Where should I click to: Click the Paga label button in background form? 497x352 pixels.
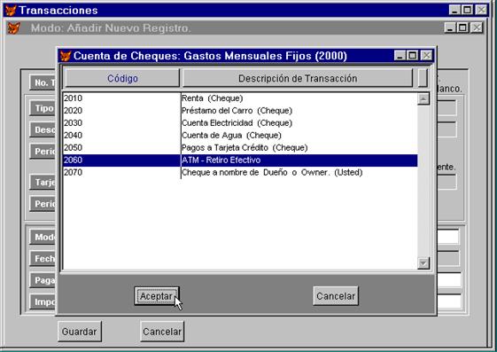coord(43,280)
